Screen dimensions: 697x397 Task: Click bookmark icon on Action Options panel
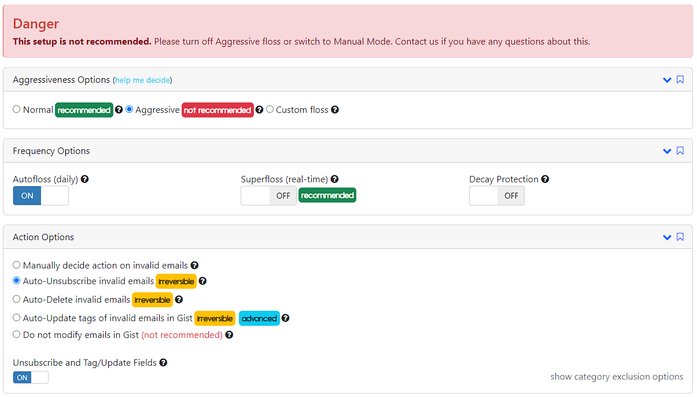point(680,237)
